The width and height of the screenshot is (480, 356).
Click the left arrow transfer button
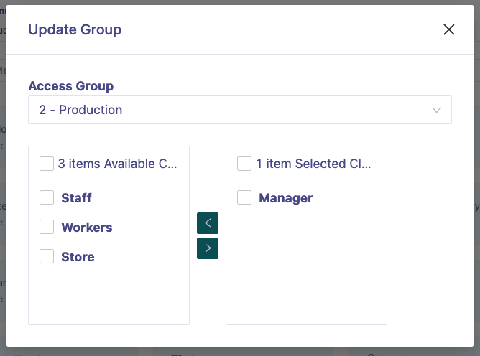[x=208, y=223]
